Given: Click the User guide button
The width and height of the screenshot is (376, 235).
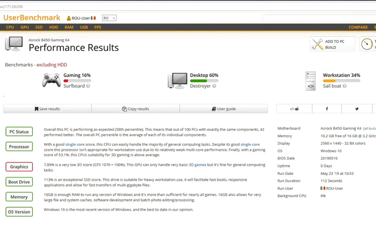Looking at the screenshot, I should pos(224,109).
